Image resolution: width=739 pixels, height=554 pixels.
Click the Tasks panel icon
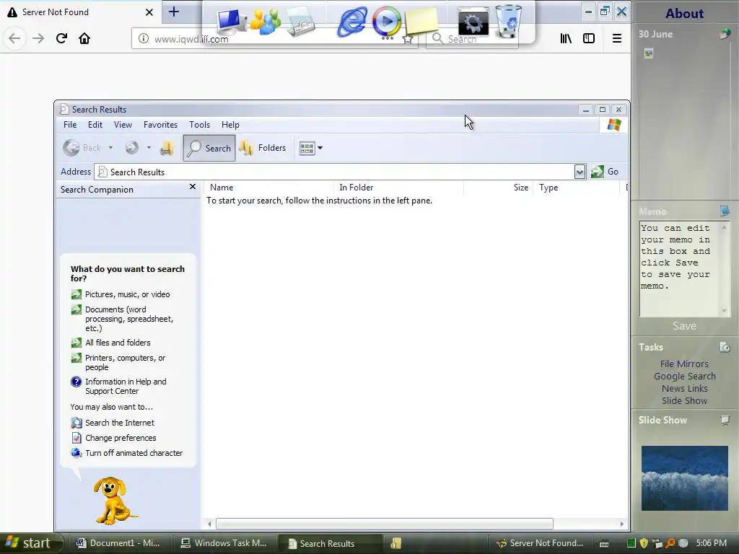tap(725, 347)
